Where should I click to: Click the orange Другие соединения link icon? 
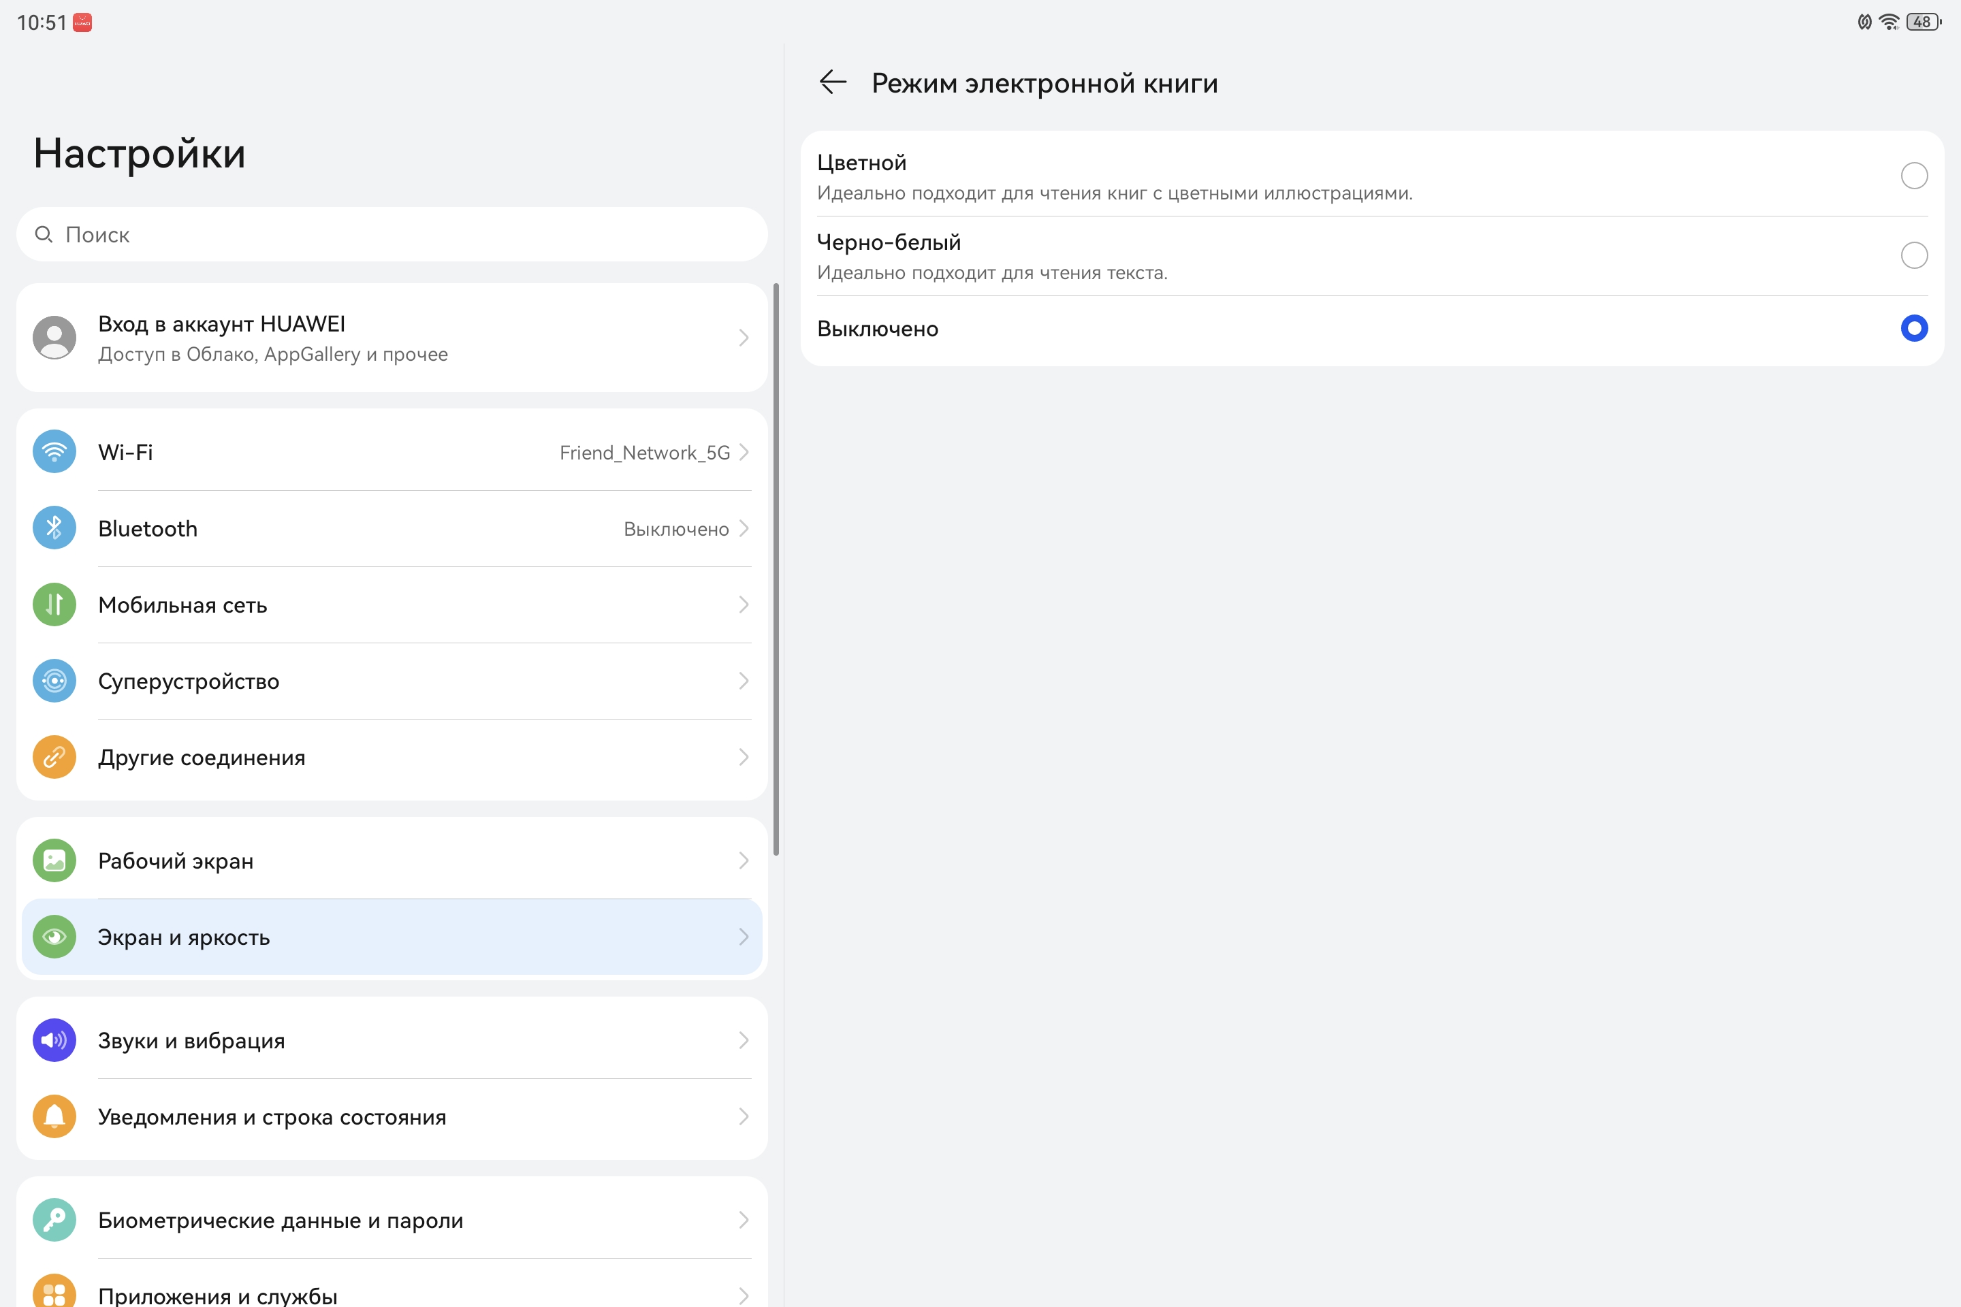point(54,757)
